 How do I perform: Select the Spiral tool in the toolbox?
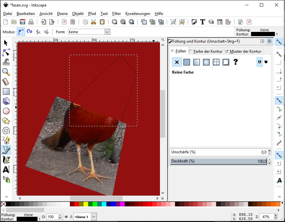[x=6, y=131]
